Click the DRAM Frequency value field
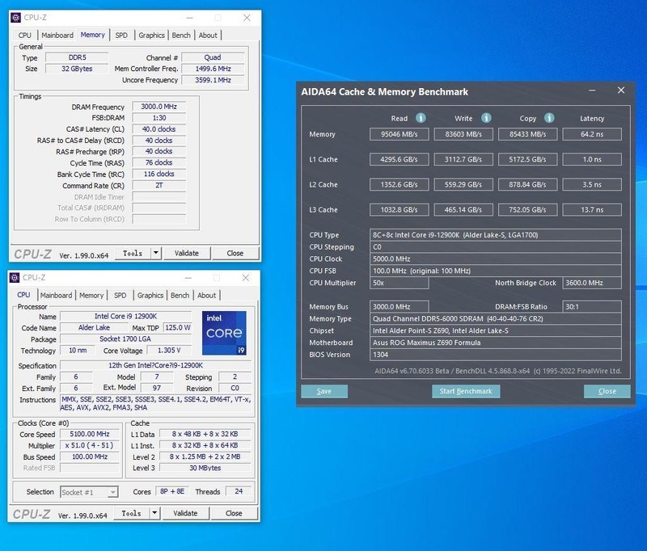 pos(159,106)
